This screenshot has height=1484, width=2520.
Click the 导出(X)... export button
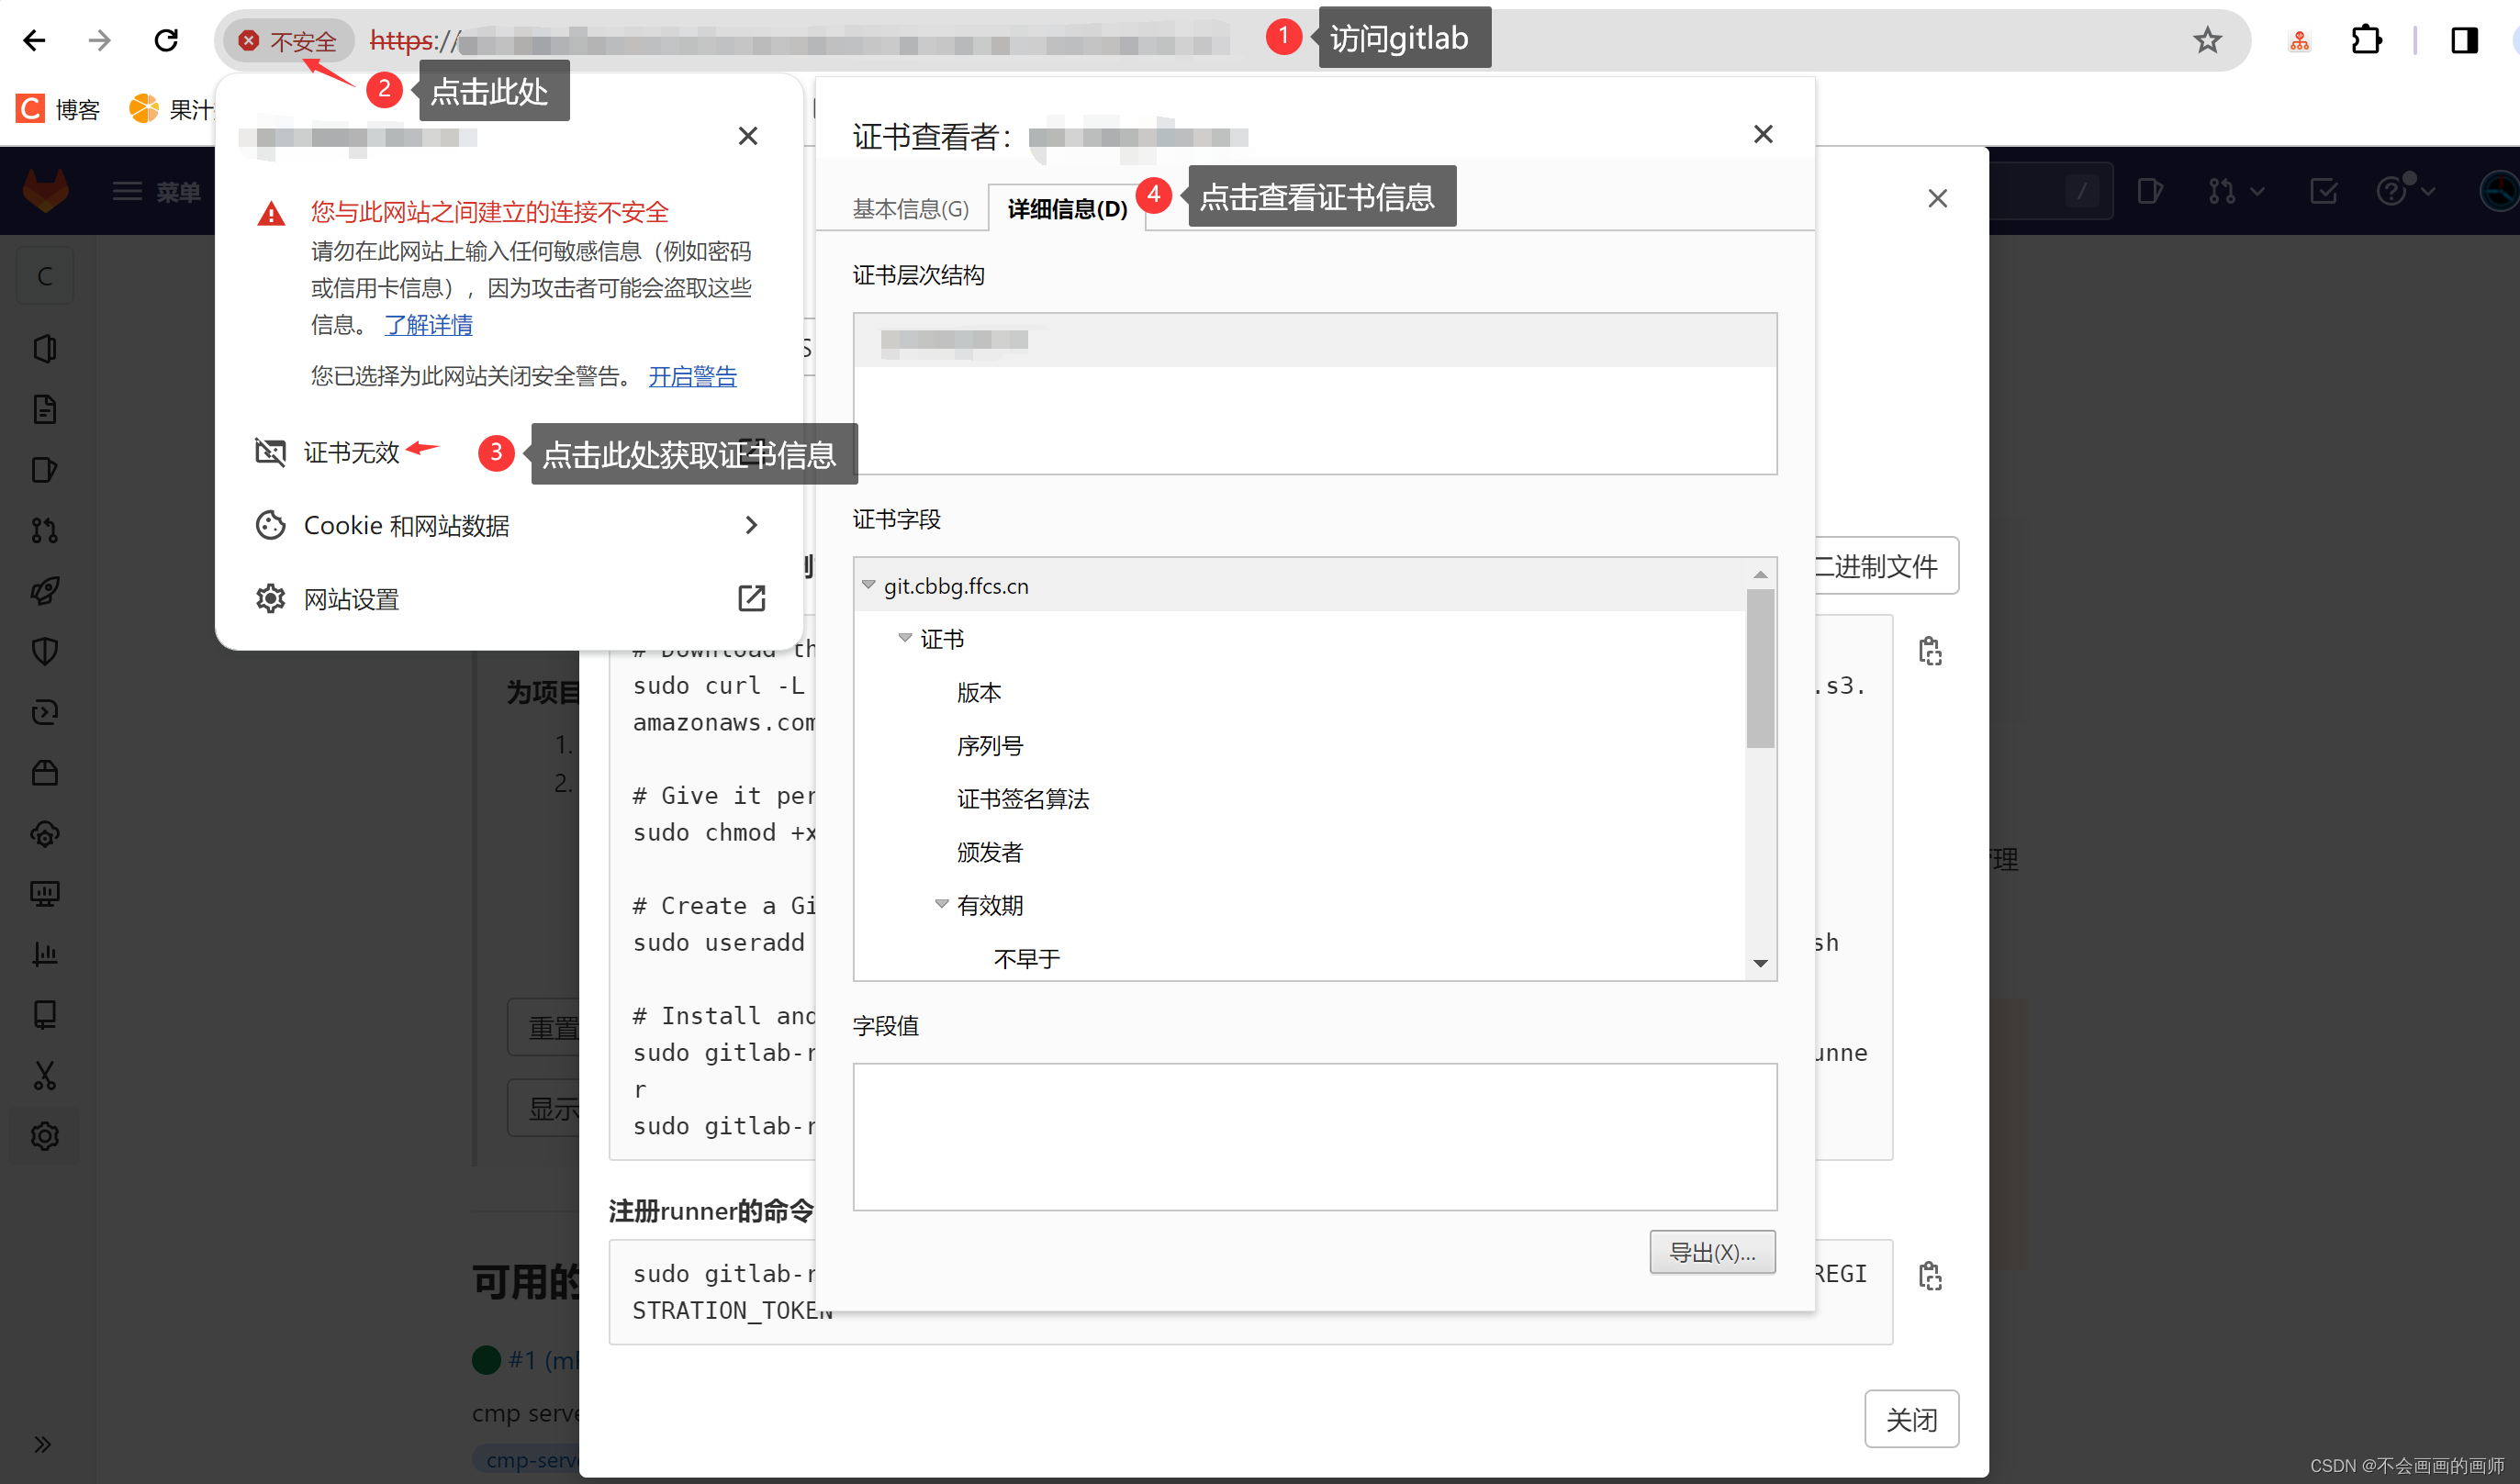tap(1712, 1252)
